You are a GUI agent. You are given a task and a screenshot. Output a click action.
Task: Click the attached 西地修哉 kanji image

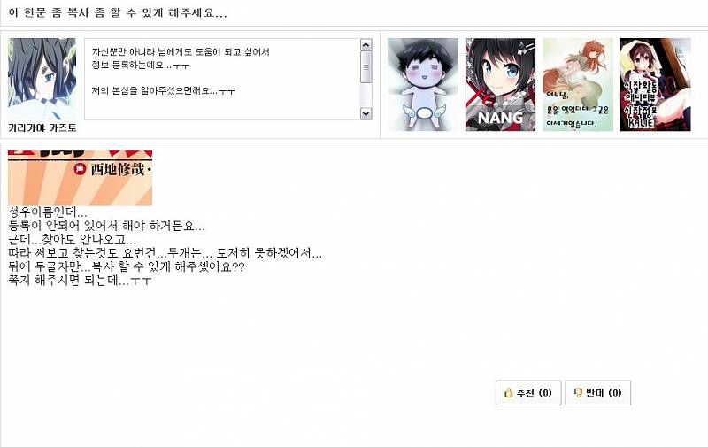(80, 178)
